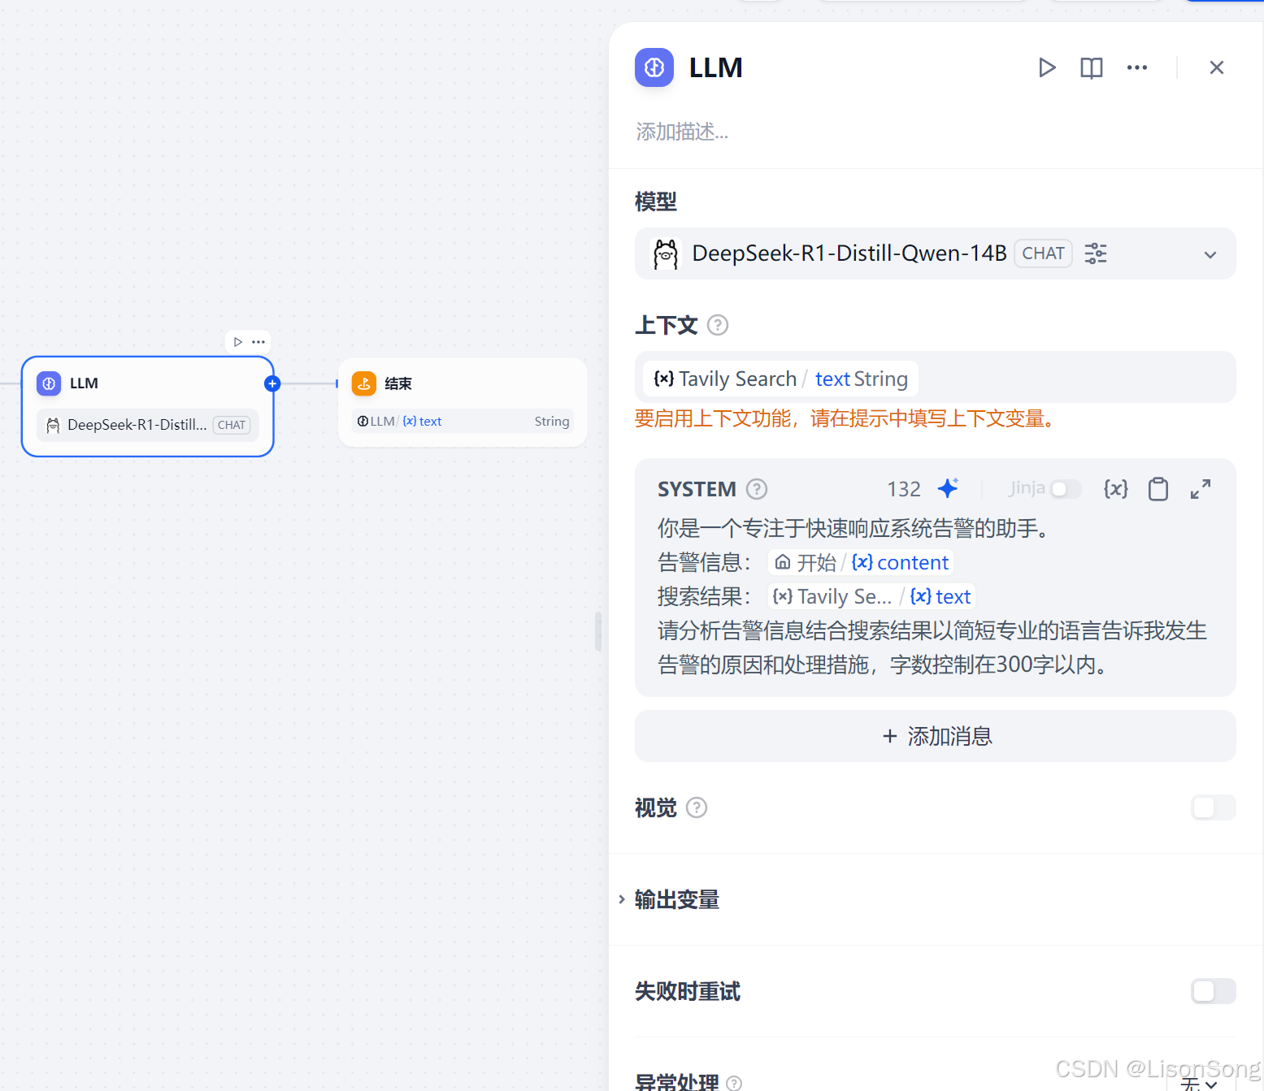The image size is (1264, 1091).
Task: Click the DeepSeek-R1-Distill model label on canvas node
Action: tap(137, 425)
